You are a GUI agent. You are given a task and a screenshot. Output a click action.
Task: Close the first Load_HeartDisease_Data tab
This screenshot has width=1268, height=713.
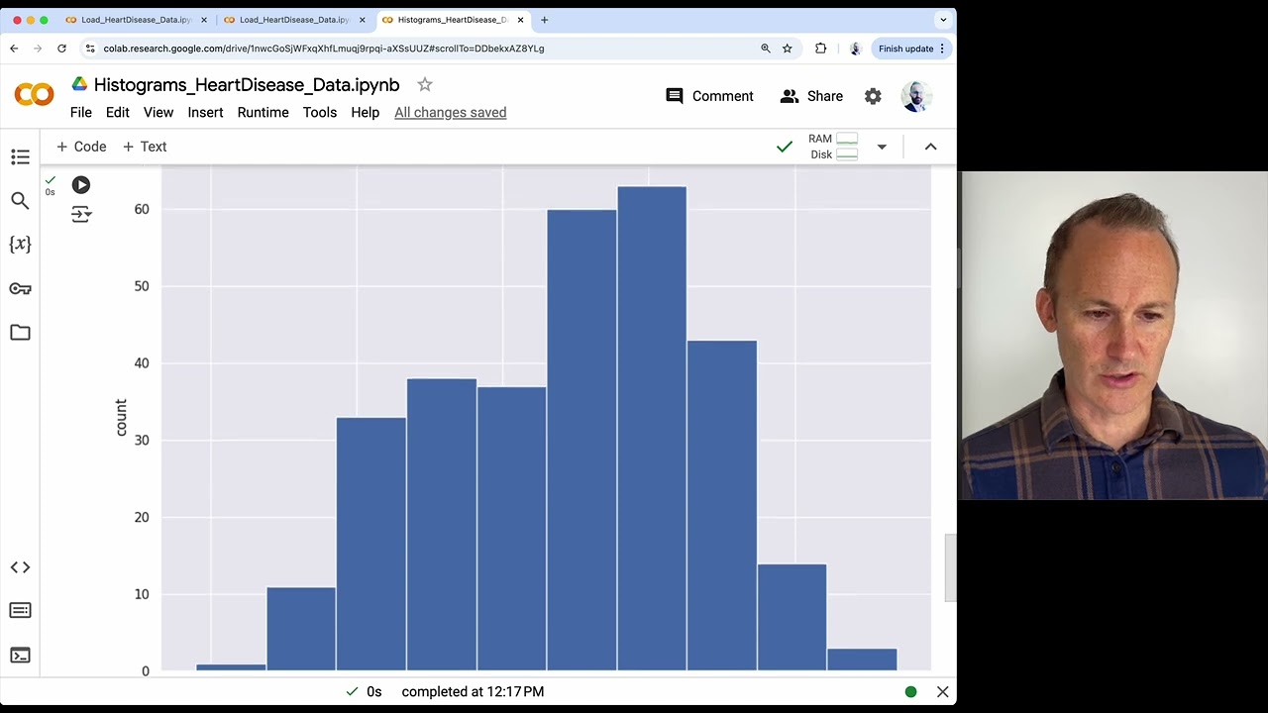click(204, 20)
